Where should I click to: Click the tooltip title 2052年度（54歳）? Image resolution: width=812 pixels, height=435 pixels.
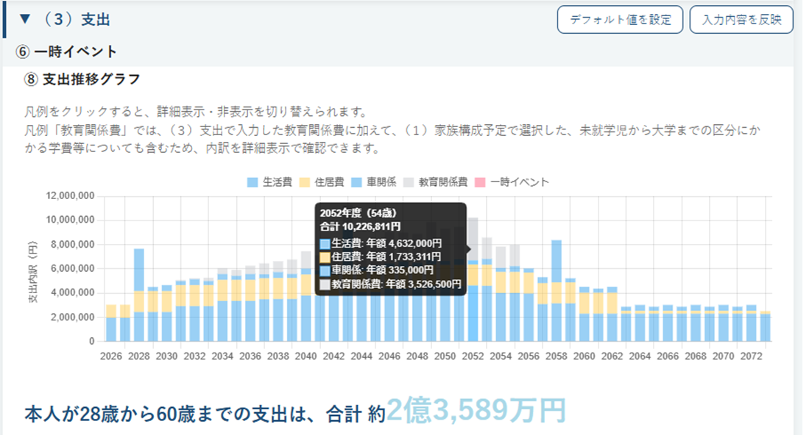coord(358,213)
